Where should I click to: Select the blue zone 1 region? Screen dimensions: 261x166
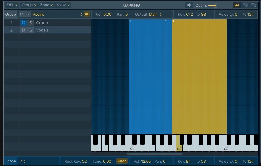tap(146, 76)
